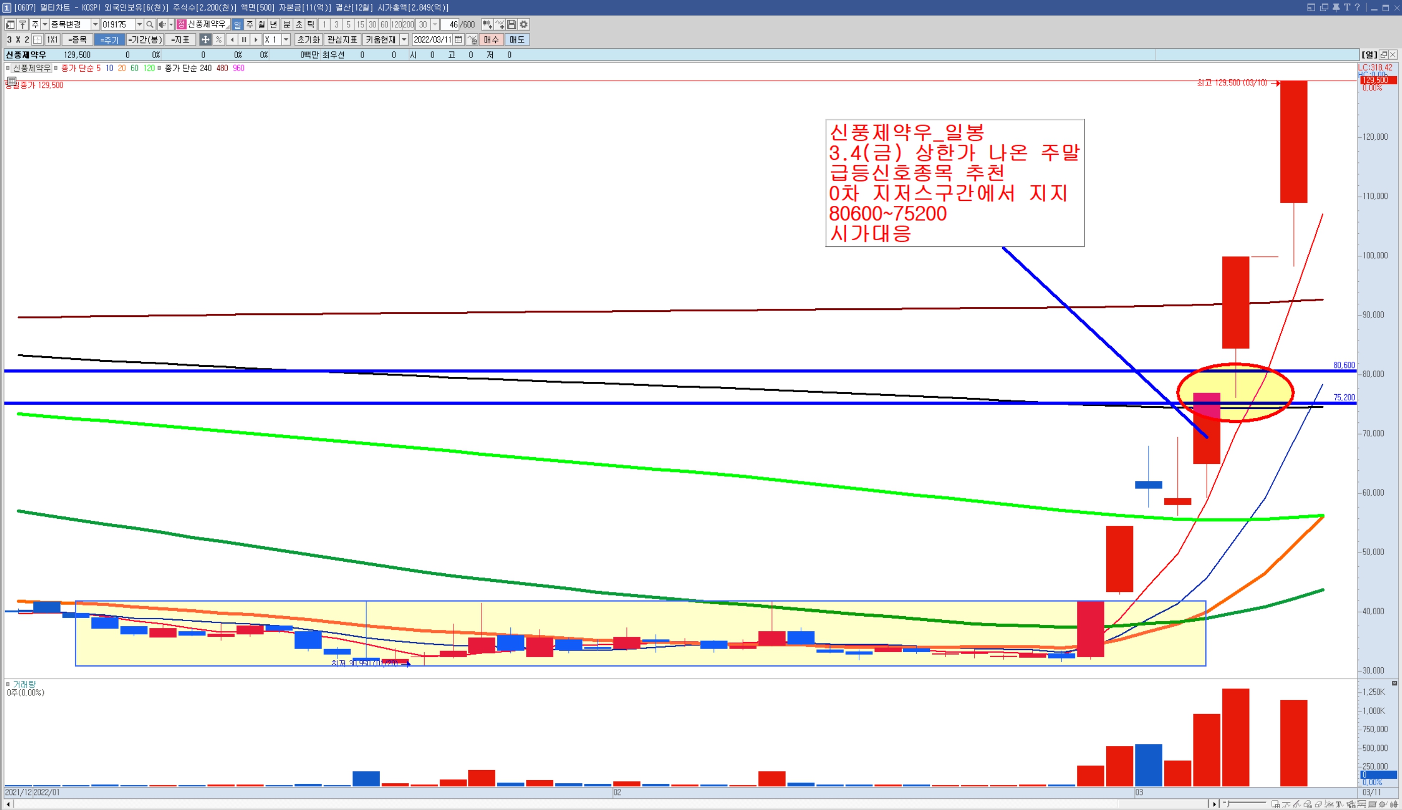Open chart settings gear icon
The height and width of the screenshot is (810, 1402).
pos(524,25)
